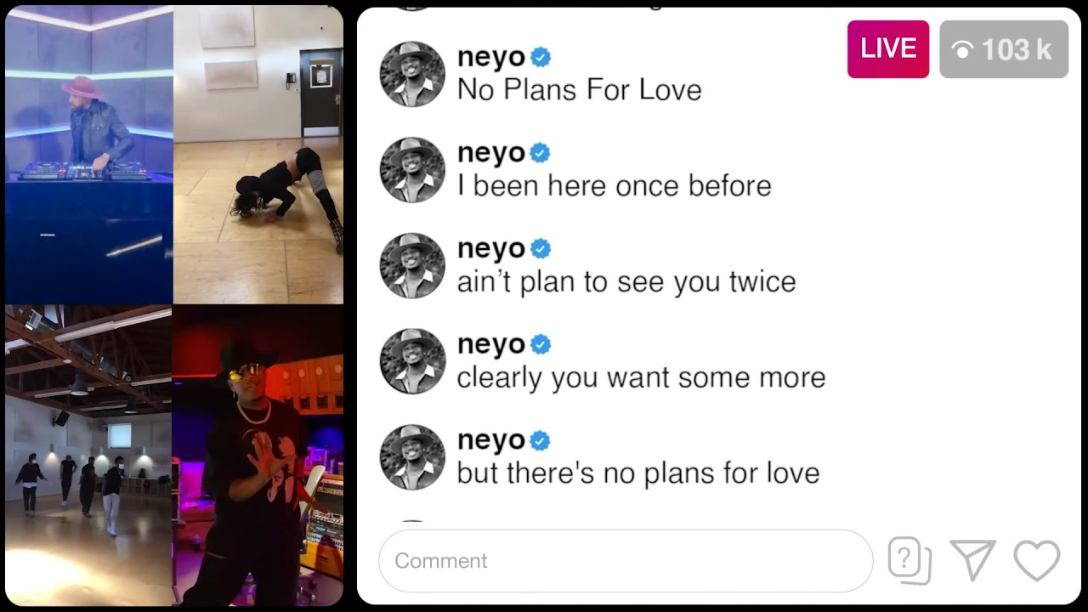Tap the heart like icon

[1037, 561]
